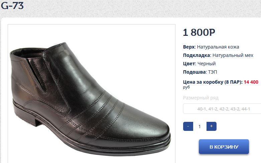Viewport: 261px width, 163px height.
Task: Click the Подкладка lining label
Action: pos(197,55)
